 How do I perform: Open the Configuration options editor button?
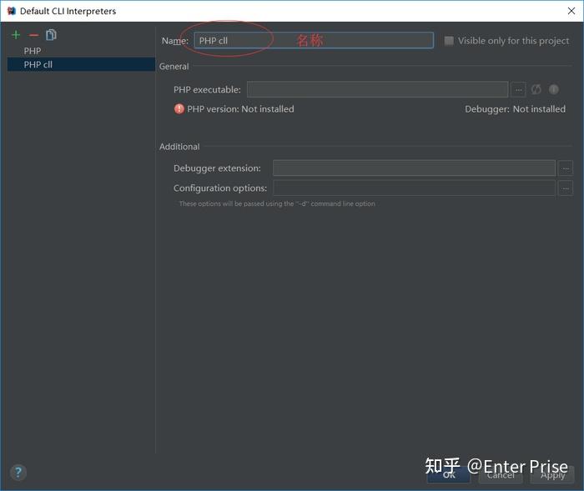[x=565, y=188]
